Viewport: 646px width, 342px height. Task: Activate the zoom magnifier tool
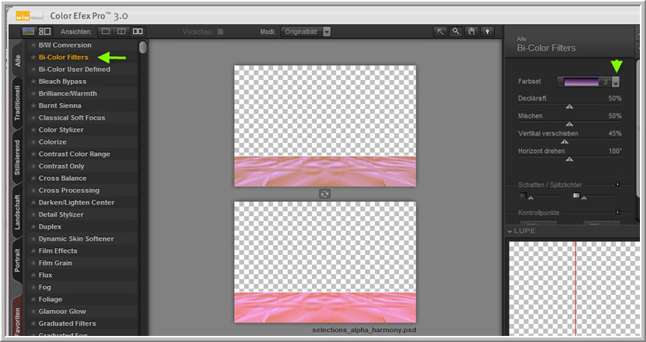(x=456, y=31)
